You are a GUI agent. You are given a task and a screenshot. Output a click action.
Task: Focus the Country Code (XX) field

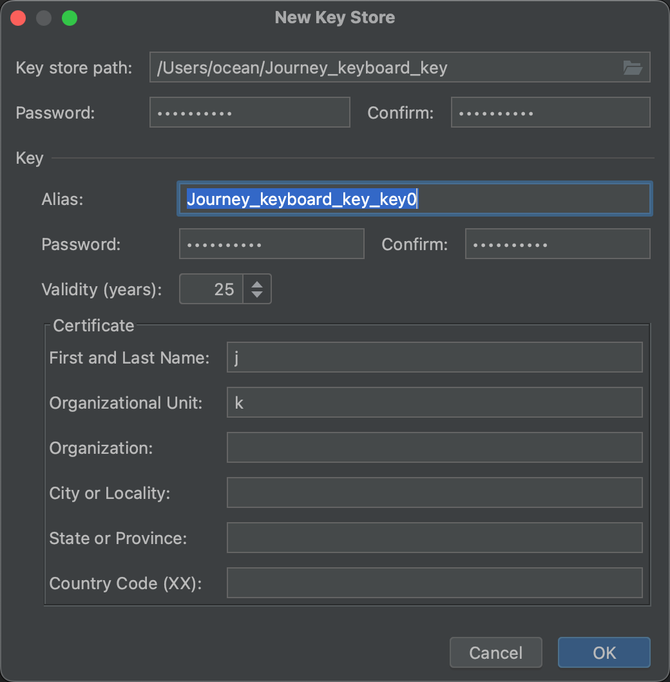tap(434, 583)
